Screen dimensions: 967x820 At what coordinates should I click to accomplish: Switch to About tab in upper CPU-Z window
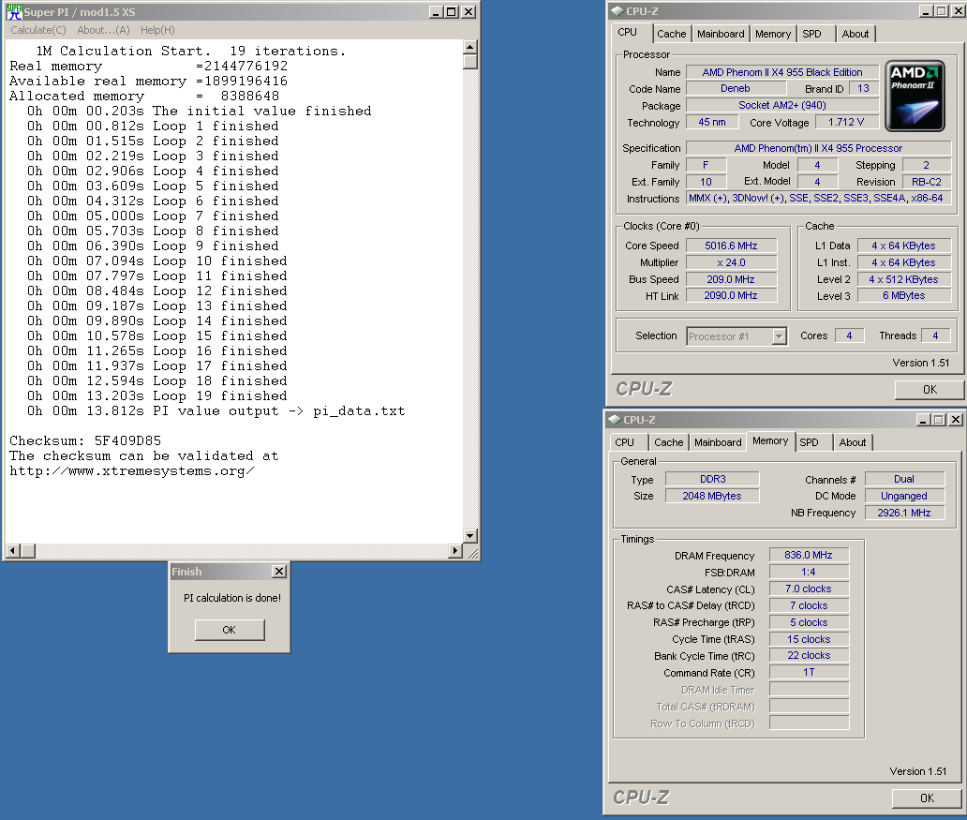pos(855,34)
